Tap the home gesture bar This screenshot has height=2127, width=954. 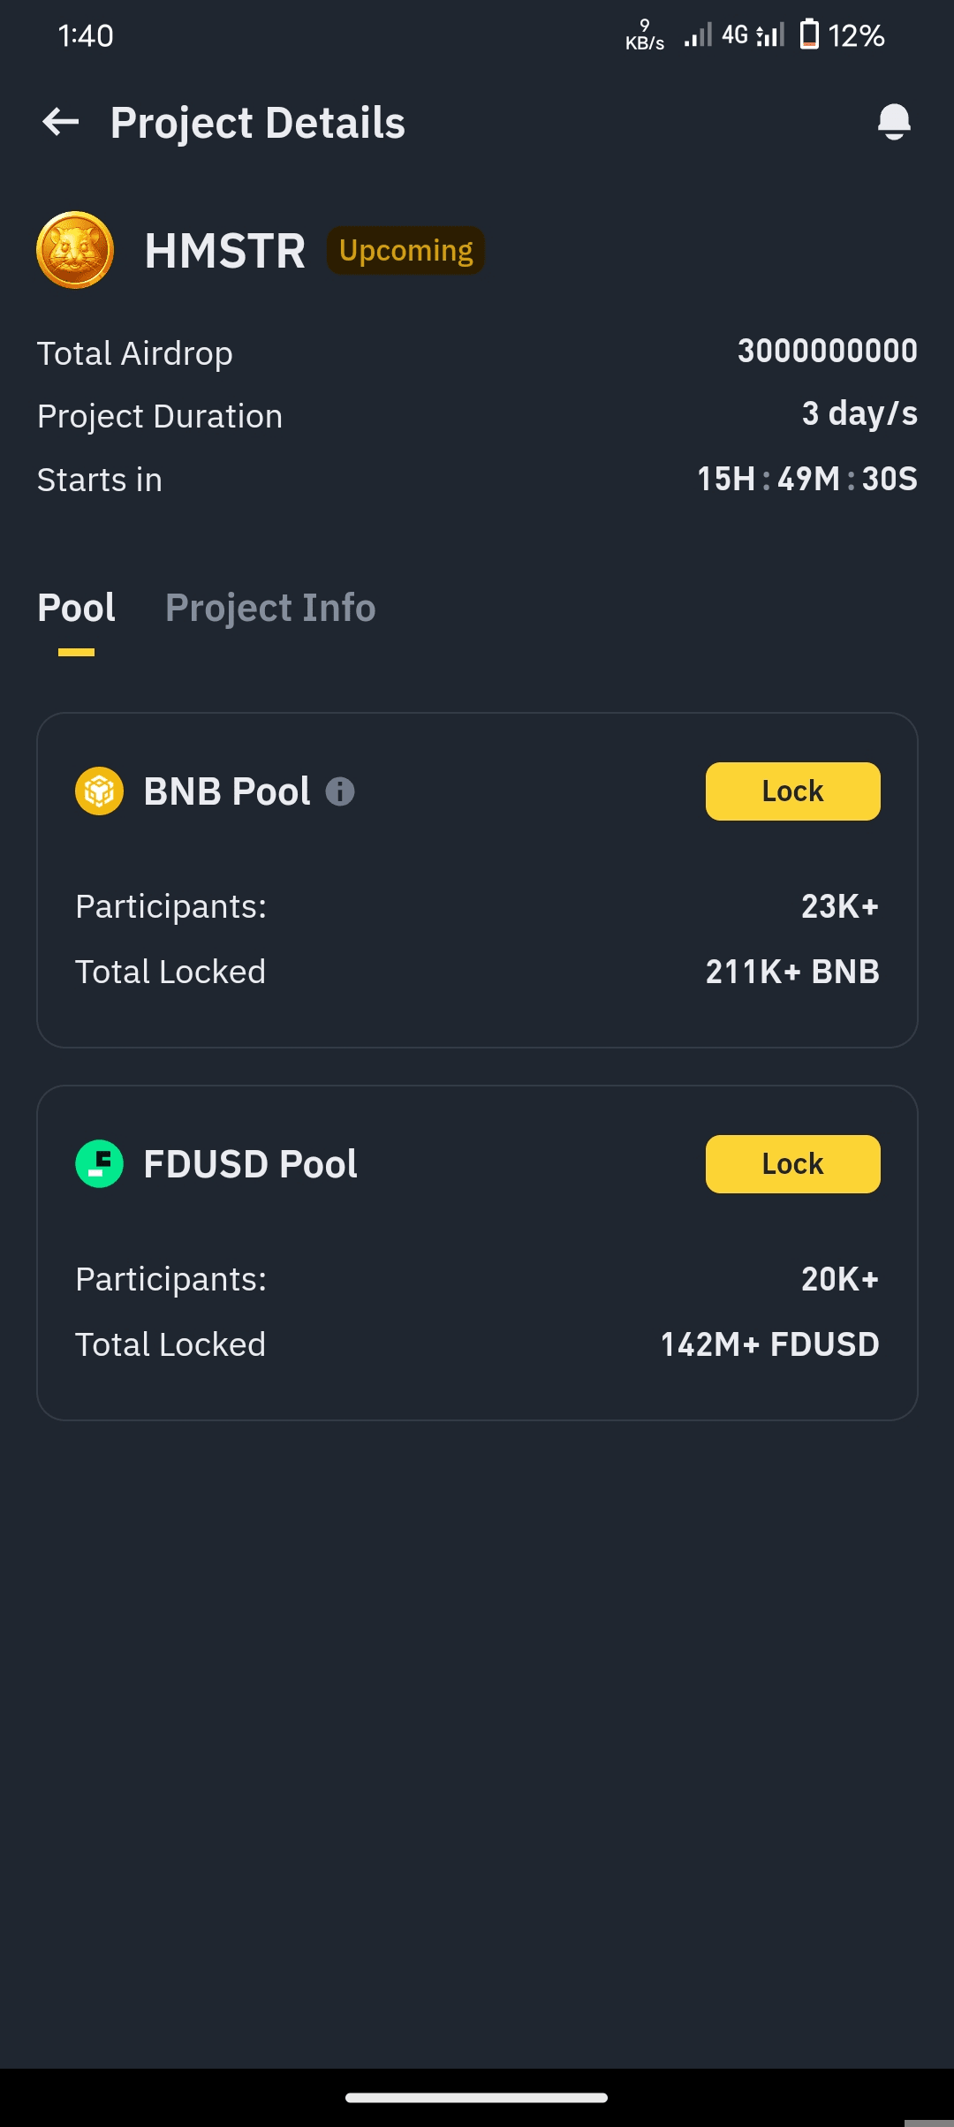476,2098
